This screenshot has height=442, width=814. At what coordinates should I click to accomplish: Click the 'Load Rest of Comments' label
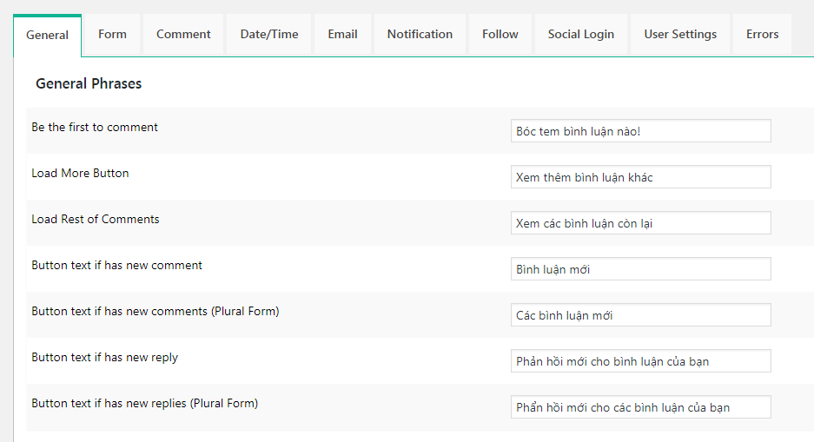96,220
